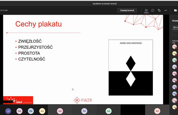Viewport: 178px width, 115px height.
Task: Click the black diamond in the poster
Action: 131,63
